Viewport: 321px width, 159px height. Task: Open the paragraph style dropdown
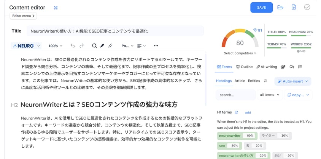(x=127, y=46)
